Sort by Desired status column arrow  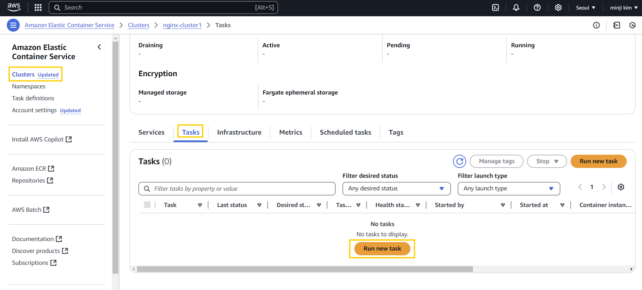(x=319, y=205)
